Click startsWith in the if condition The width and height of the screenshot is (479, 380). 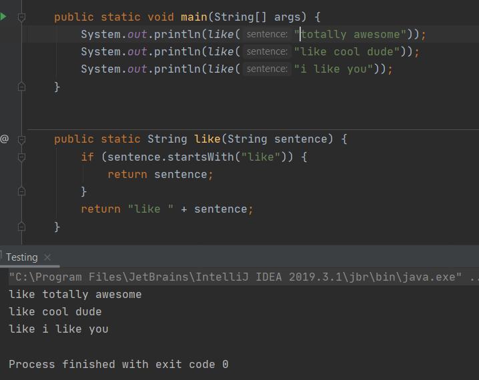(200, 157)
